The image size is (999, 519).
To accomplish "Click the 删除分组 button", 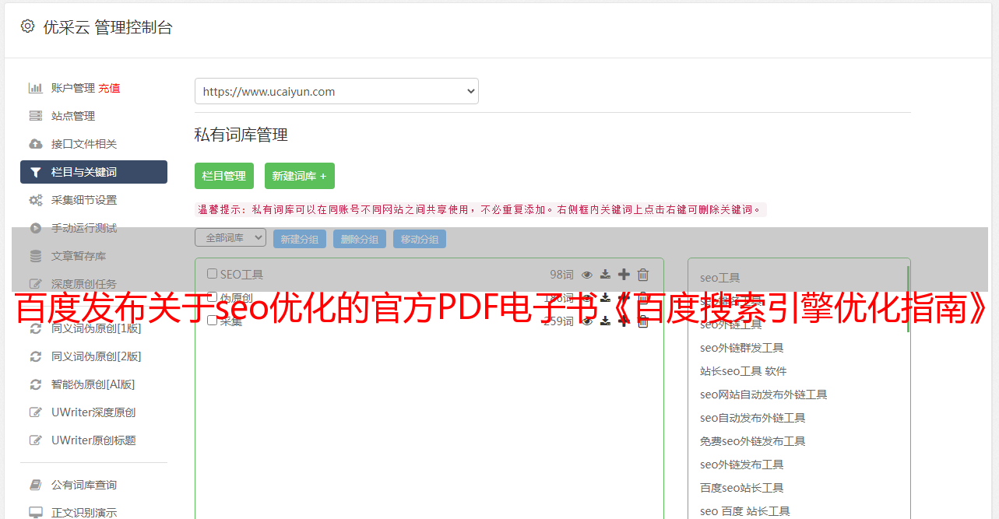I will 360,239.
